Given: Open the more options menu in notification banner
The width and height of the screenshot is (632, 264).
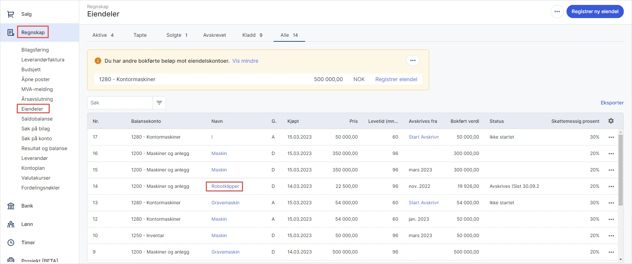Looking at the screenshot, I should click(x=413, y=60).
